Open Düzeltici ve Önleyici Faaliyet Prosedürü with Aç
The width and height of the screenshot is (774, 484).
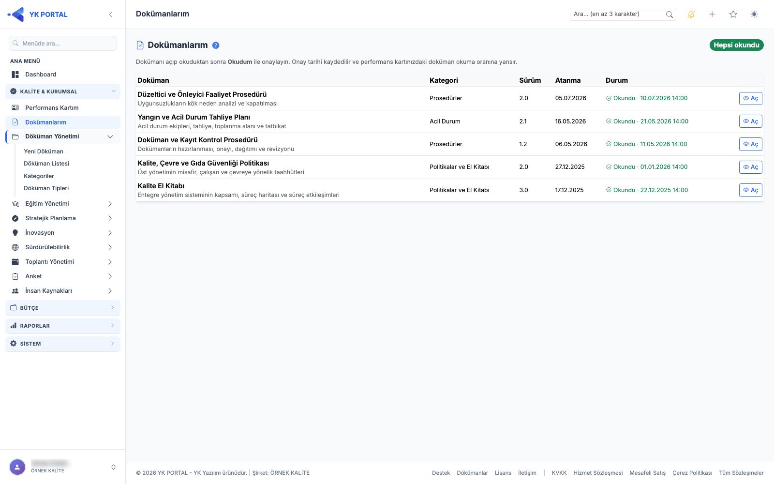click(751, 98)
